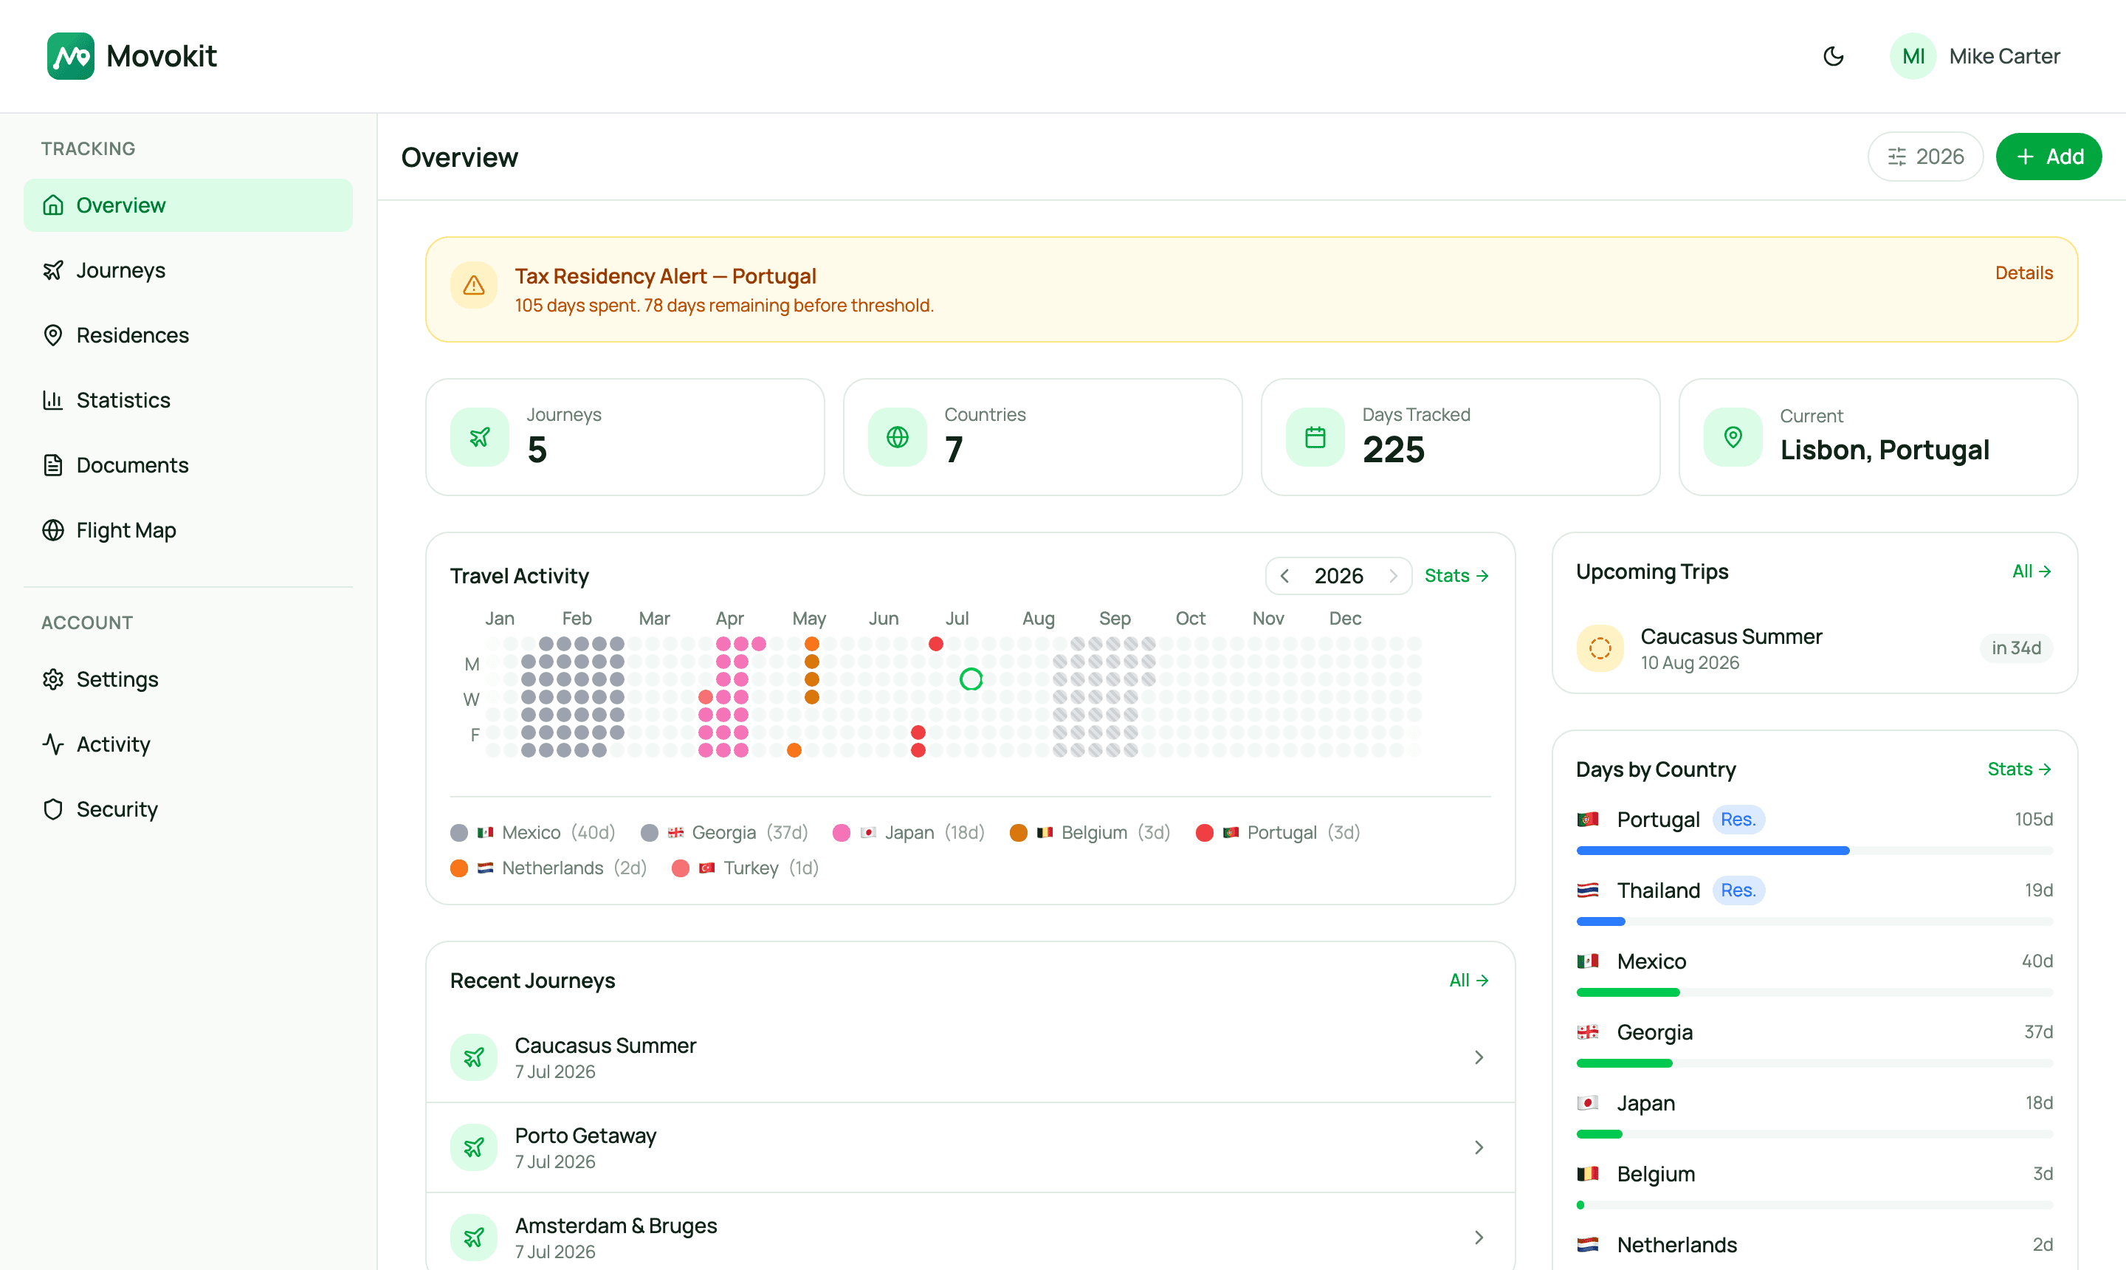Click the Turkey legend swatch
Image resolution: width=2126 pixels, height=1270 pixels.
click(x=681, y=868)
